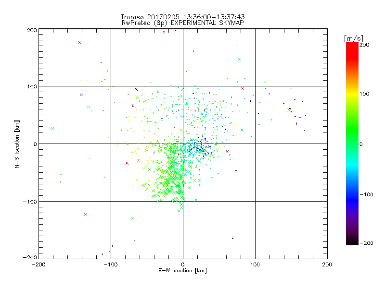385x288 pixels.
Task: Click the colorbar's "-200" bottom label
Action: coord(366,243)
